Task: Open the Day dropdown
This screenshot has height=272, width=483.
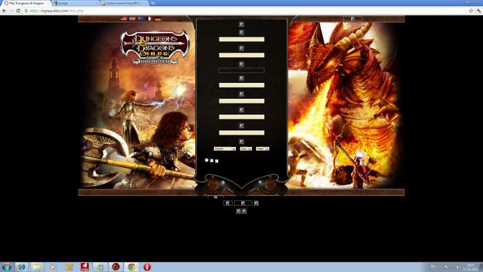Action: [246, 149]
